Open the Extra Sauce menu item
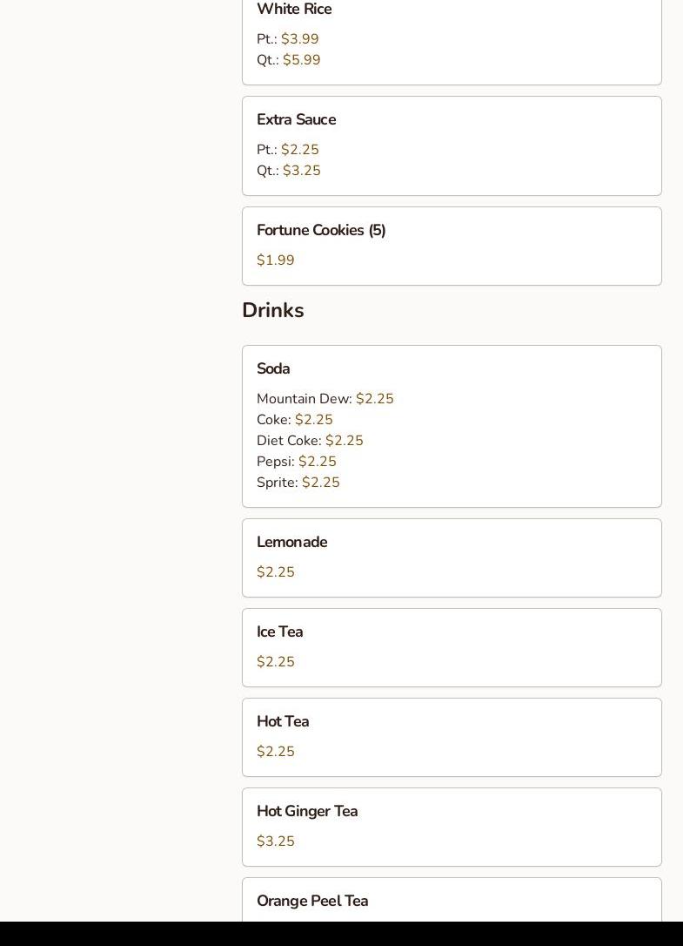The height and width of the screenshot is (946, 683). tap(296, 120)
